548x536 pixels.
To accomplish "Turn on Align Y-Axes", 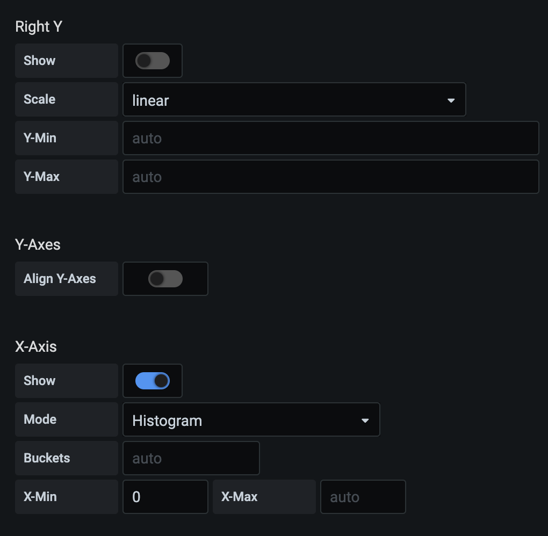I will click(x=165, y=279).
